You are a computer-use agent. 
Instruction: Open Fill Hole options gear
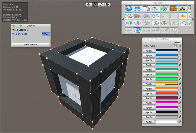[x=140, y=28]
